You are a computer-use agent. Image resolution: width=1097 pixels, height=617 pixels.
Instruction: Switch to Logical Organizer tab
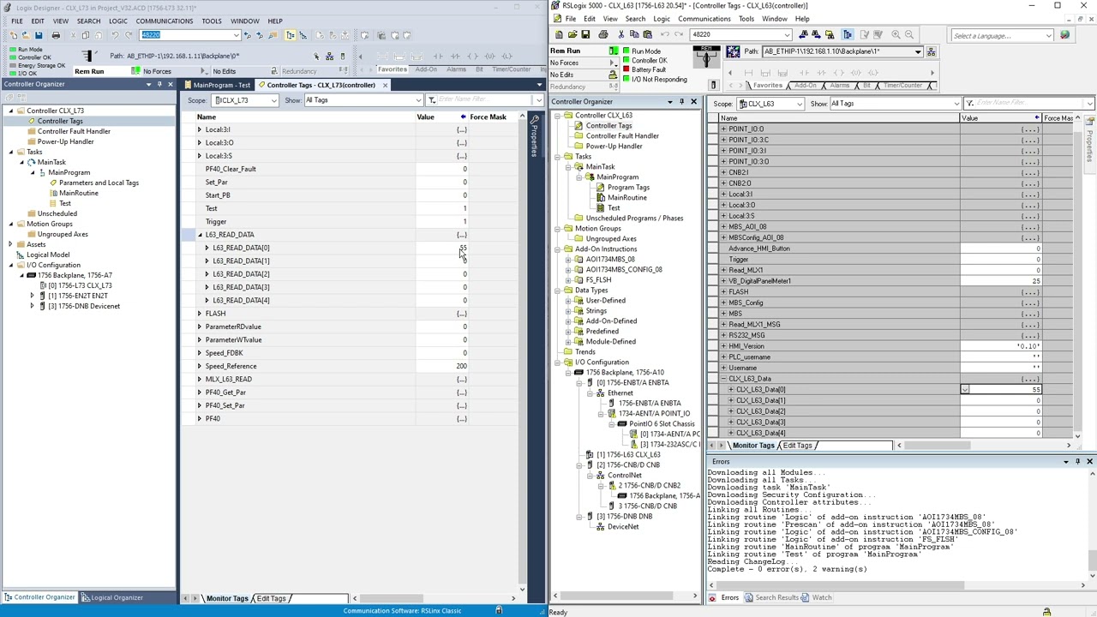tap(111, 597)
